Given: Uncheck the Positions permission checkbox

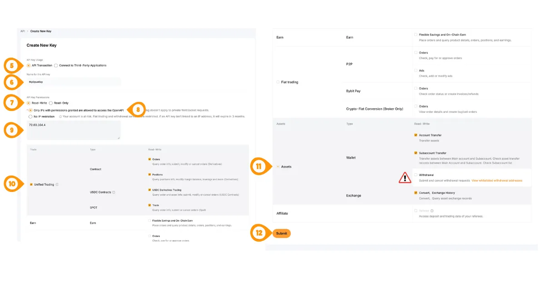Looking at the screenshot, I should point(149,175).
